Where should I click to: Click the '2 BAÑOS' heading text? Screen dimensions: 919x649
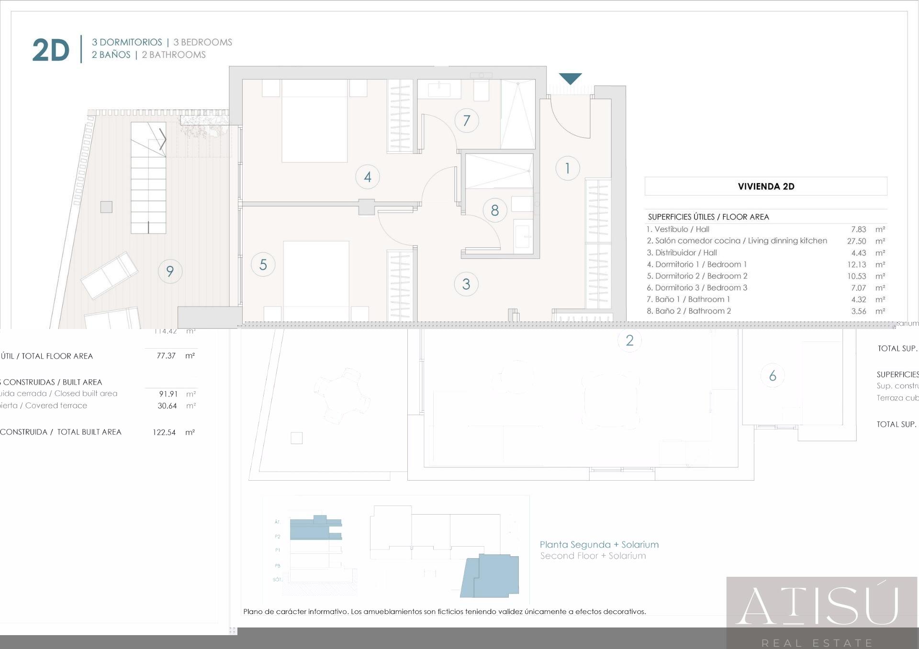[111, 55]
